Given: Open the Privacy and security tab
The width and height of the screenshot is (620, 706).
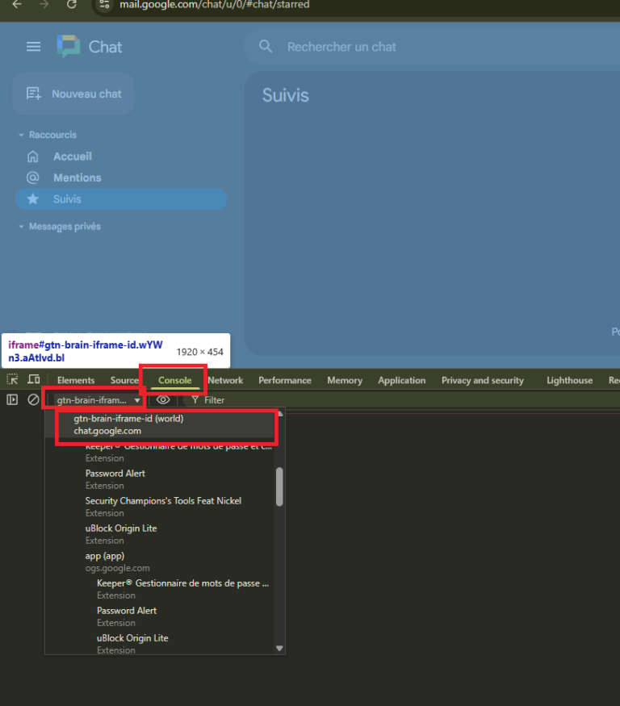Looking at the screenshot, I should pyautogui.click(x=483, y=381).
